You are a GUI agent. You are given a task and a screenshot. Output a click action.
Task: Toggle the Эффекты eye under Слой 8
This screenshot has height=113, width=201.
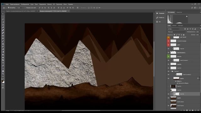(x=176, y=81)
